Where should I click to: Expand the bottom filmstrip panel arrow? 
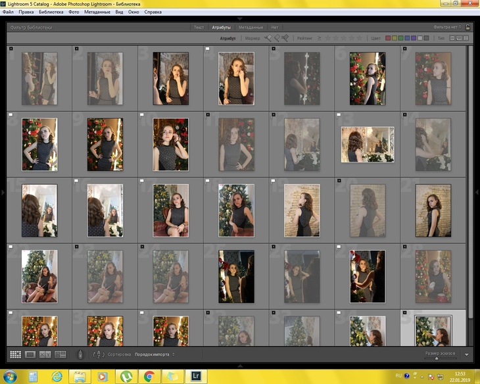(x=240, y=366)
